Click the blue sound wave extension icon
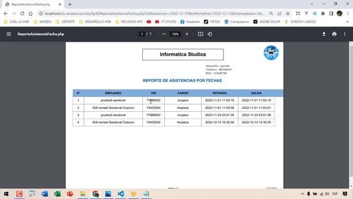This screenshot has width=353, height=199. (314, 13)
